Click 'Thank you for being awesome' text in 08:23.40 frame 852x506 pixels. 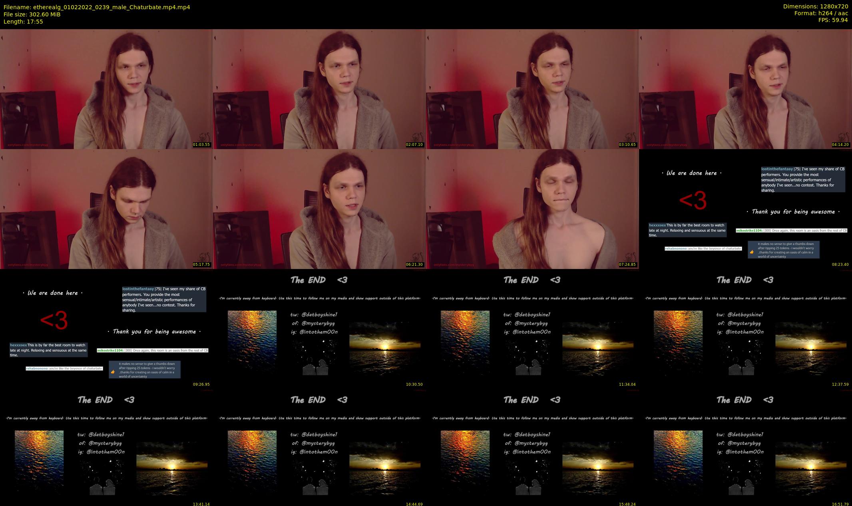pyautogui.click(x=793, y=212)
